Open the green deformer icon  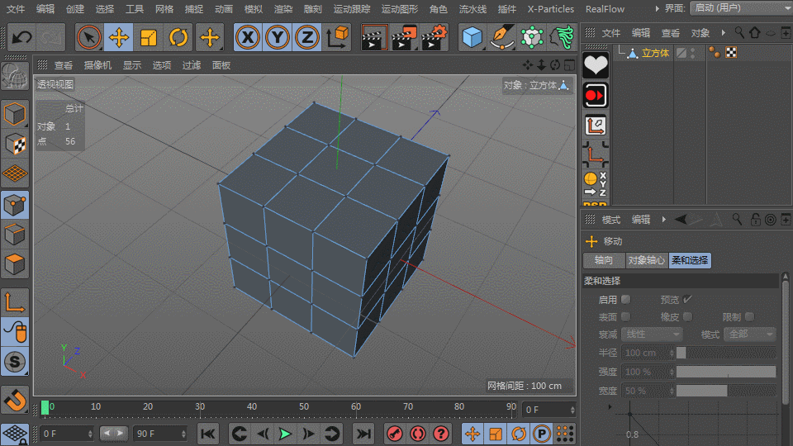562,37
